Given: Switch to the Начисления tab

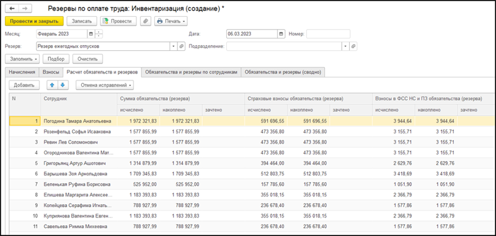Looking at the screenshot, I should coord(22,72).
